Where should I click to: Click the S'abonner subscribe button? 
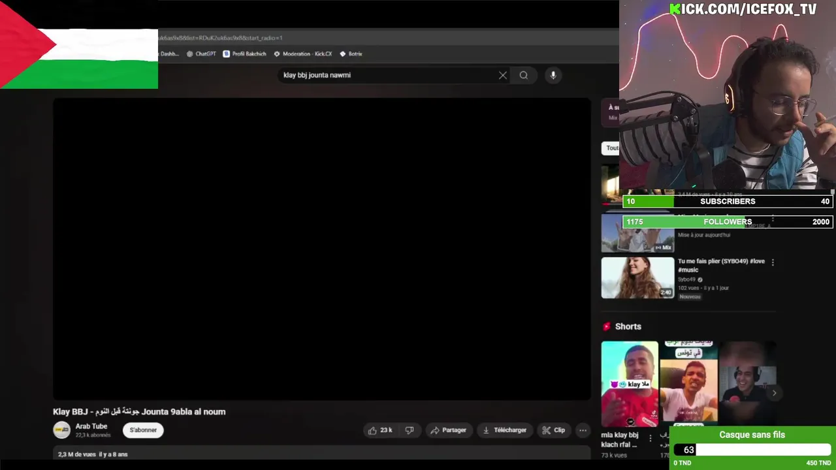143,430
